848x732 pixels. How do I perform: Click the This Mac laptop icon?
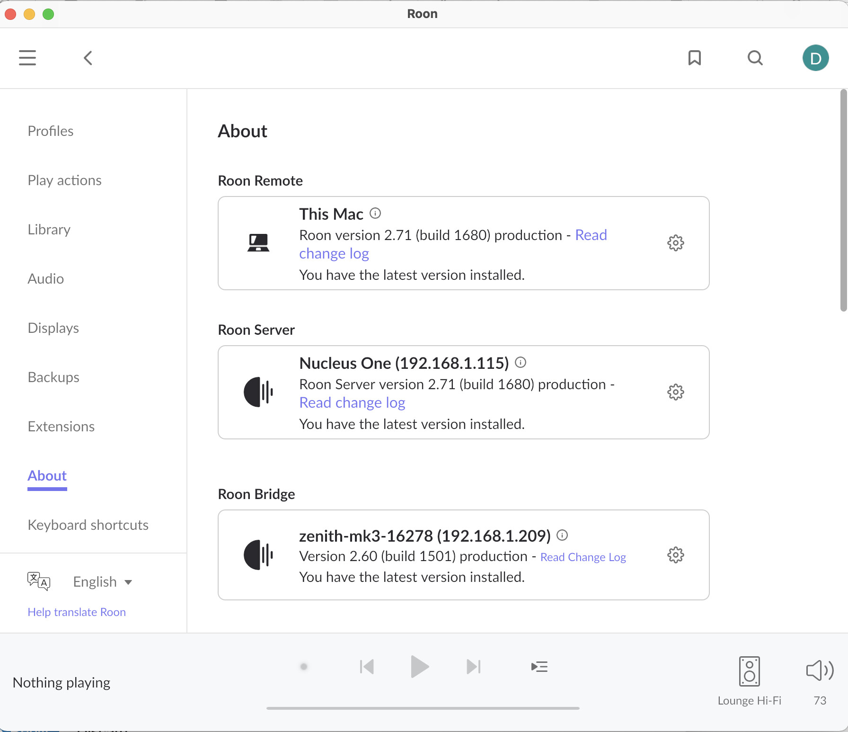[x=258, y=243]
